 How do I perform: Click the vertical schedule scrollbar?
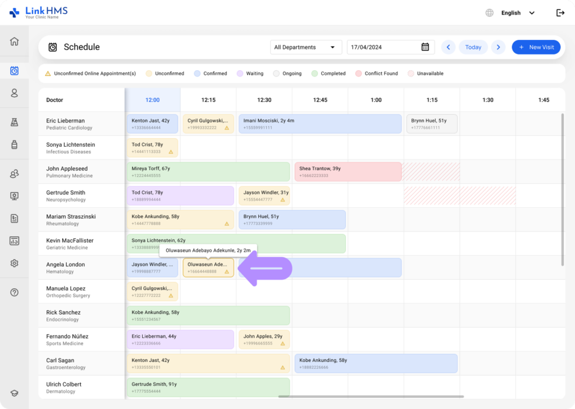pos(563,190)
